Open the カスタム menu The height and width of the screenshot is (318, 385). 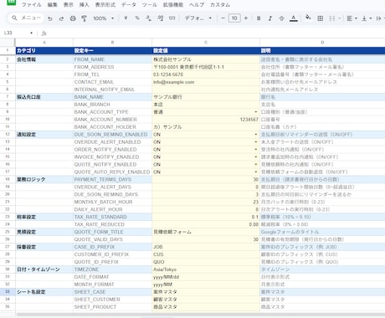(220, 5)
